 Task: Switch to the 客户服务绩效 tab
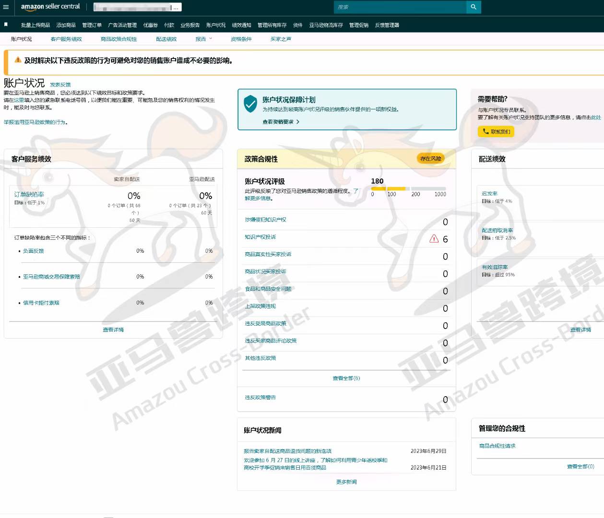point(66,39)
